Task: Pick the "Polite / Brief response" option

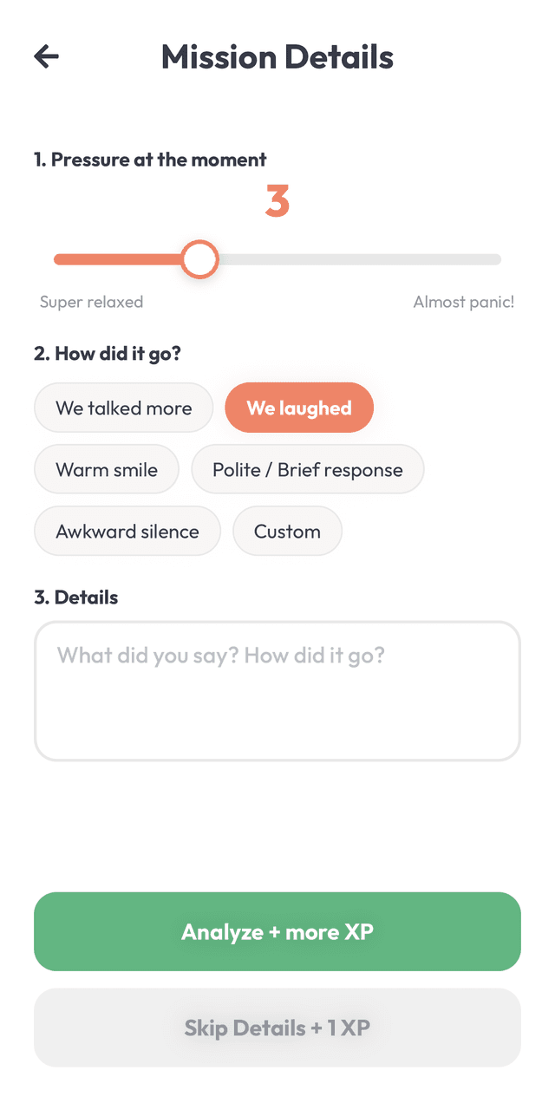Action: [x=308, y=469]
